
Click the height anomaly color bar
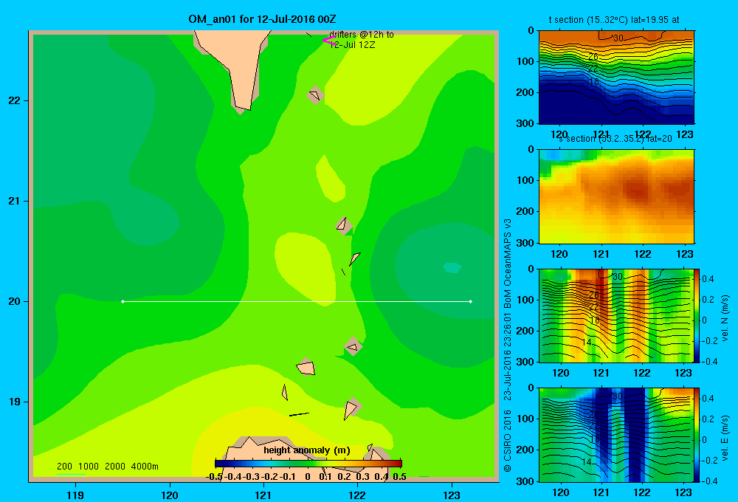pos(308,464)
